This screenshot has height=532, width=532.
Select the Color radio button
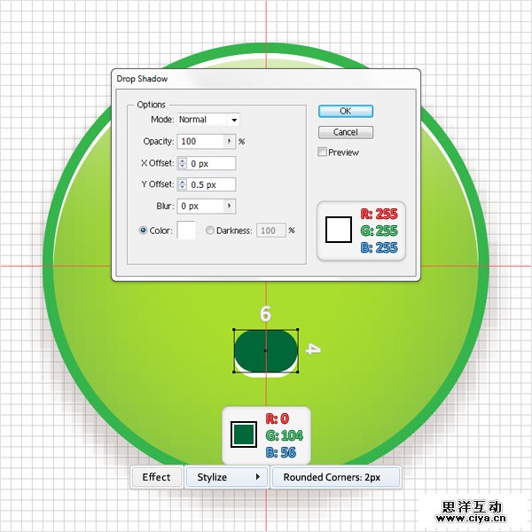click(144, 231)
